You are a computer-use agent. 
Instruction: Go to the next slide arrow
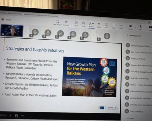10,116
